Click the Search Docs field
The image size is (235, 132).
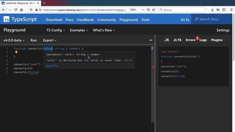pyautogui.click(x=211, y=19)
